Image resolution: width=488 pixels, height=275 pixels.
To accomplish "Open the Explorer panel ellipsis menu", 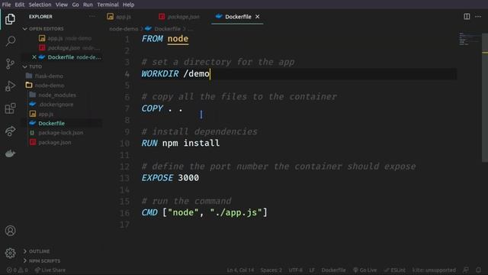I will click(x=92, y=17).
